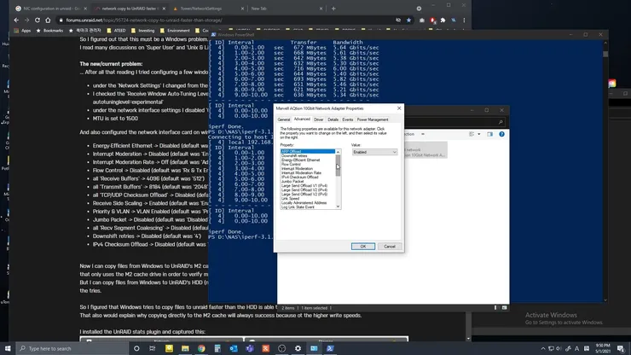
Task: Select Link Speed property
Action: [308, 199]
